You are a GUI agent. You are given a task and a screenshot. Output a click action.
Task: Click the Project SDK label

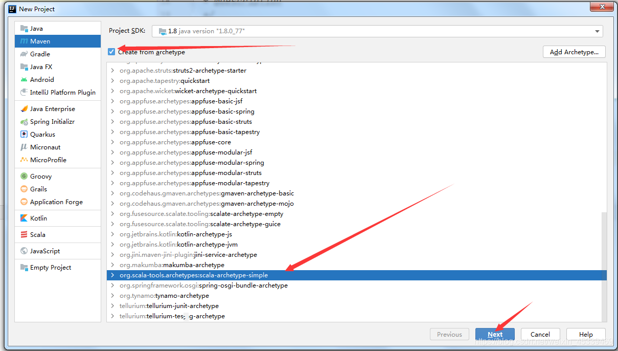click(127, 31)
